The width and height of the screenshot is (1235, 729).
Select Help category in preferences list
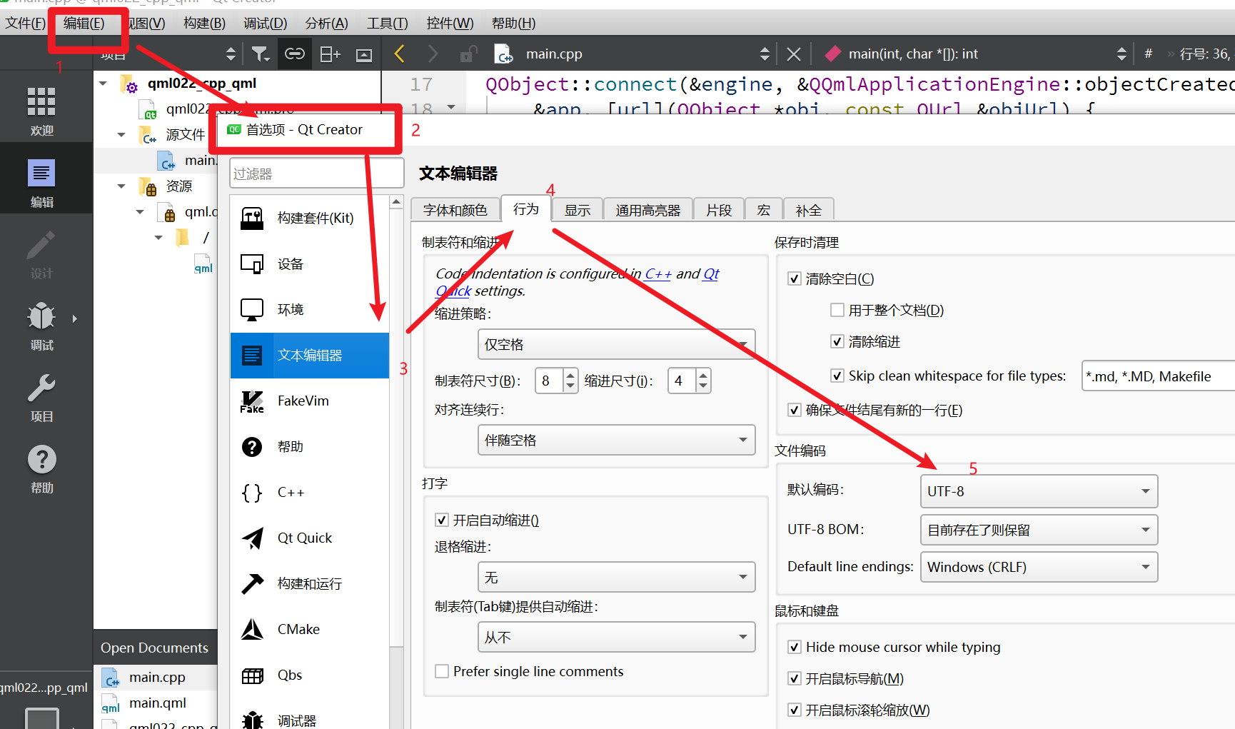point(310,446)
